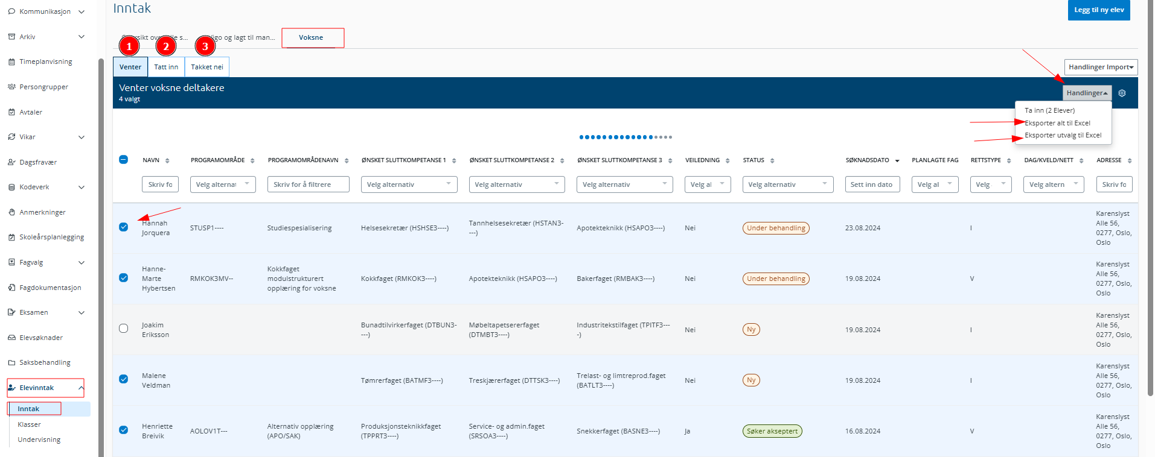Sort by VEILEDNING column arrows
Viewport: 1155px width, 457px height.
[x=728, y=160]
